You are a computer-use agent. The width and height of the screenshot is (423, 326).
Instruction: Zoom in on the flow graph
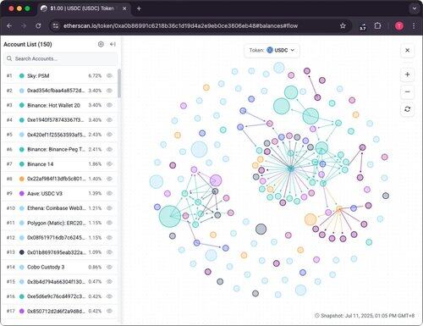[407, 75]
